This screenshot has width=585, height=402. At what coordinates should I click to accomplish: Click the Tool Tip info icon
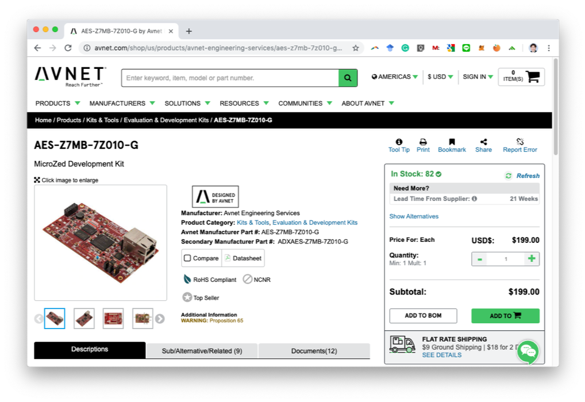coord(399,142)
